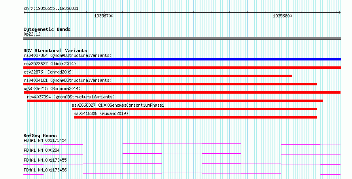Select the red nsv4034161 variant bar
Image resolution: width=352 pixels, height=179 pixels.
(170, 84)
